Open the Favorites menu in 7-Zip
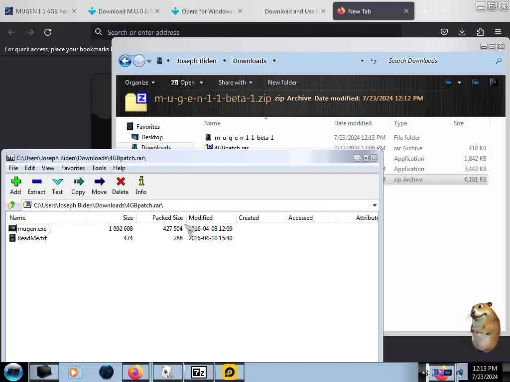The image size is (510, 382). click(x=73, y=168)
